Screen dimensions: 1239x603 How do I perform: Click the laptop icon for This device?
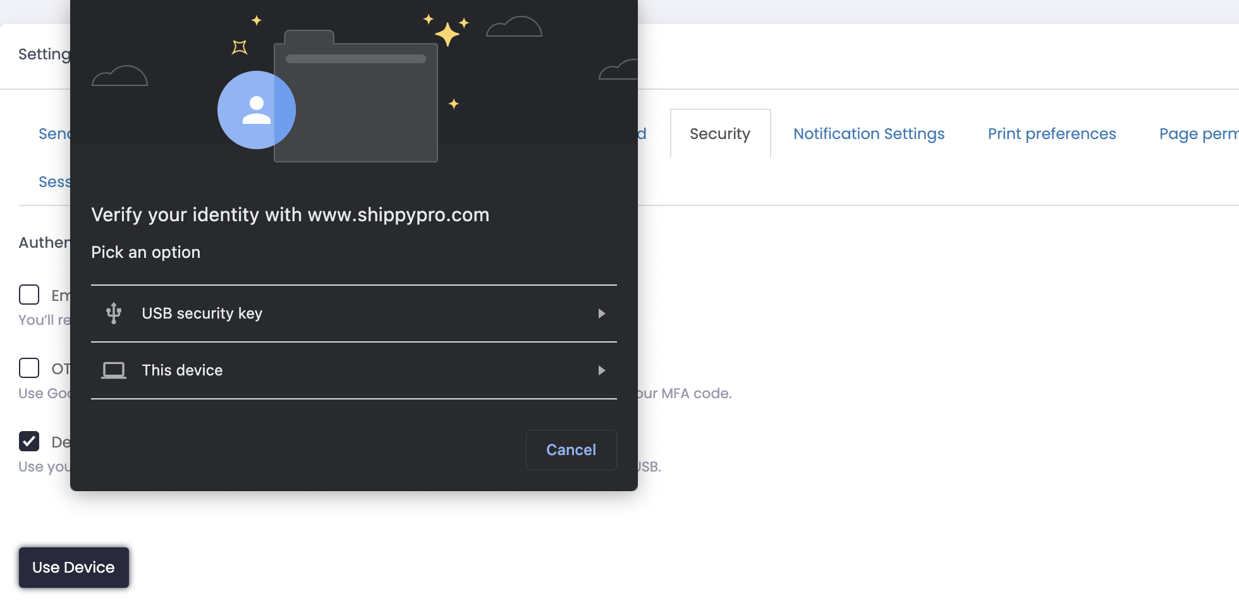(x=114, y=370)
